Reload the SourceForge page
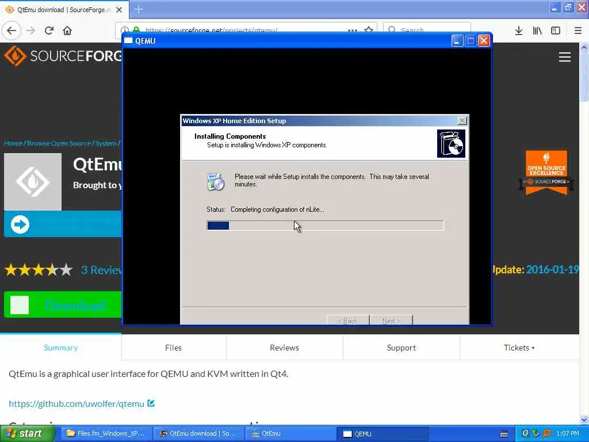 pyautogui.click(x=49, y=31)
